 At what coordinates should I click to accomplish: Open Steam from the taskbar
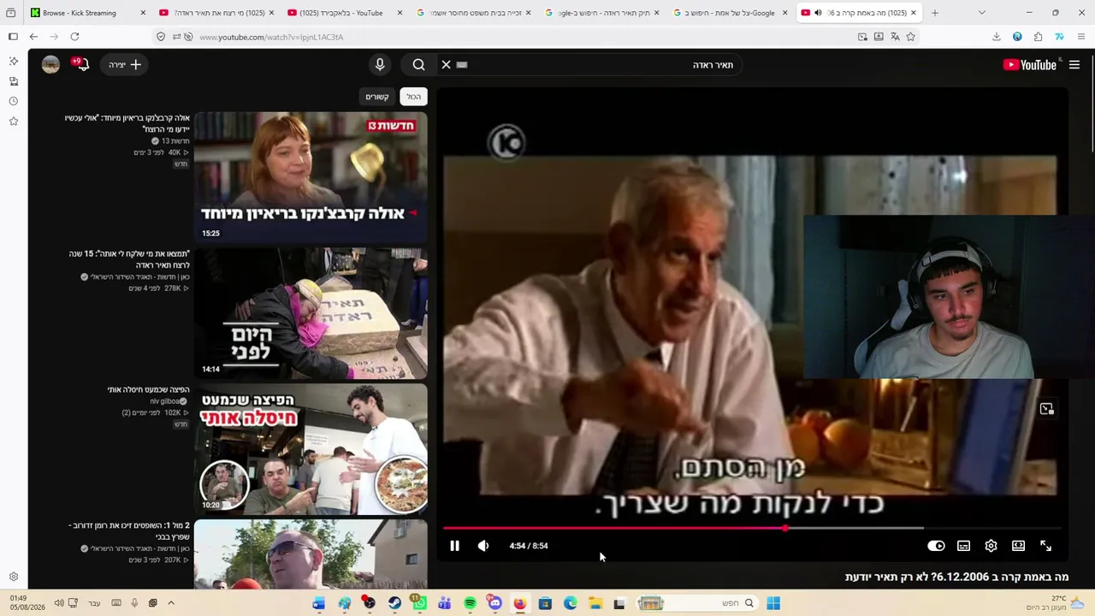click(x=394, y=603)
